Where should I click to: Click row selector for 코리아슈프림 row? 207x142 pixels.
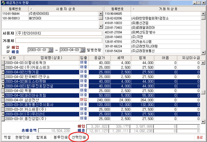(3, 95)
